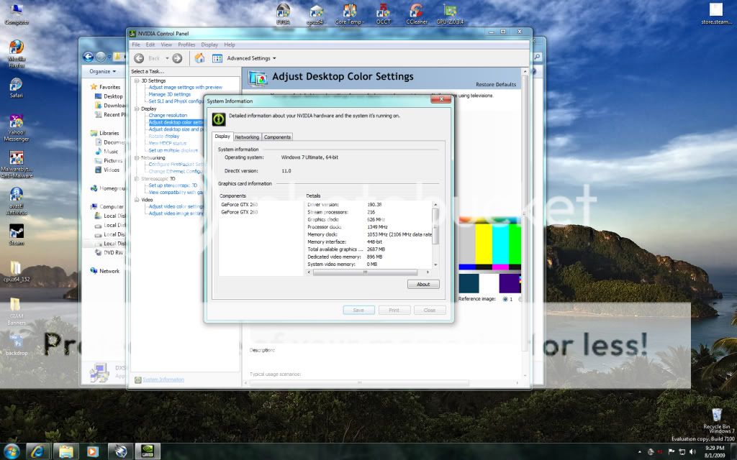Open the Edit menu
737x460 pixels.
(x=150, y=45)
